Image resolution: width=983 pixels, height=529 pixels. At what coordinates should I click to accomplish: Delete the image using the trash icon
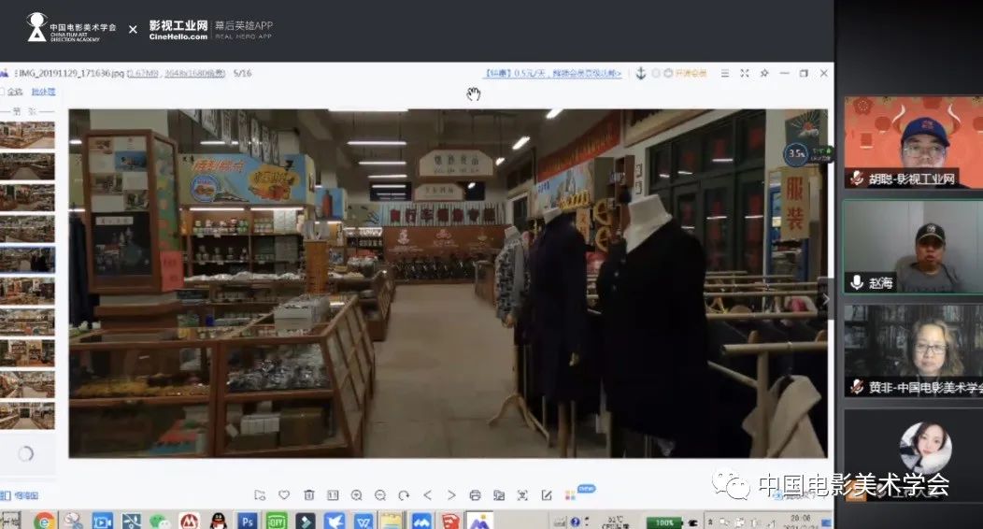(308, 495)
